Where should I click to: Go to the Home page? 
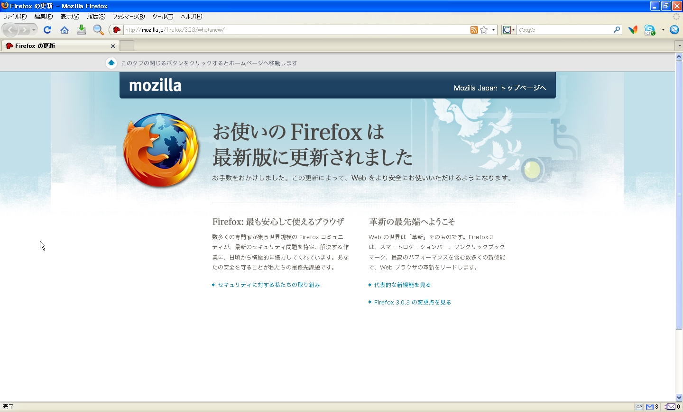pyautogui.click(x=65, y=30)
